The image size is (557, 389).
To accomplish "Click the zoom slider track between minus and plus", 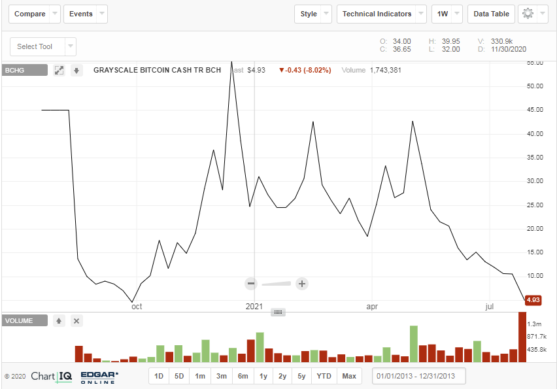I will (x=277, y=284).
